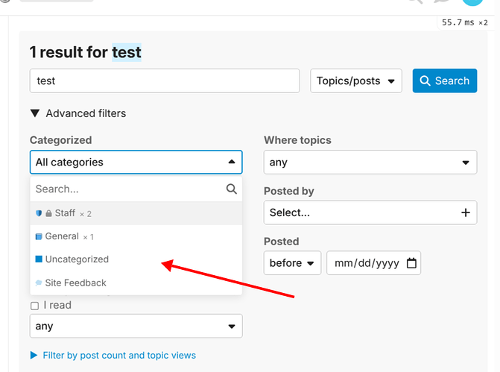
Task: Click the magnifier icon on Search button
Action: tap(425, 81)
